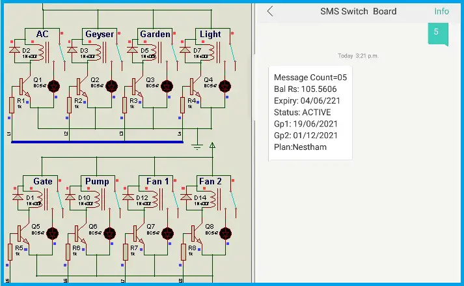This screenshot has height=286, width=464.
Task: Click the LED next to transistor Q7
Action: (168, 233)
